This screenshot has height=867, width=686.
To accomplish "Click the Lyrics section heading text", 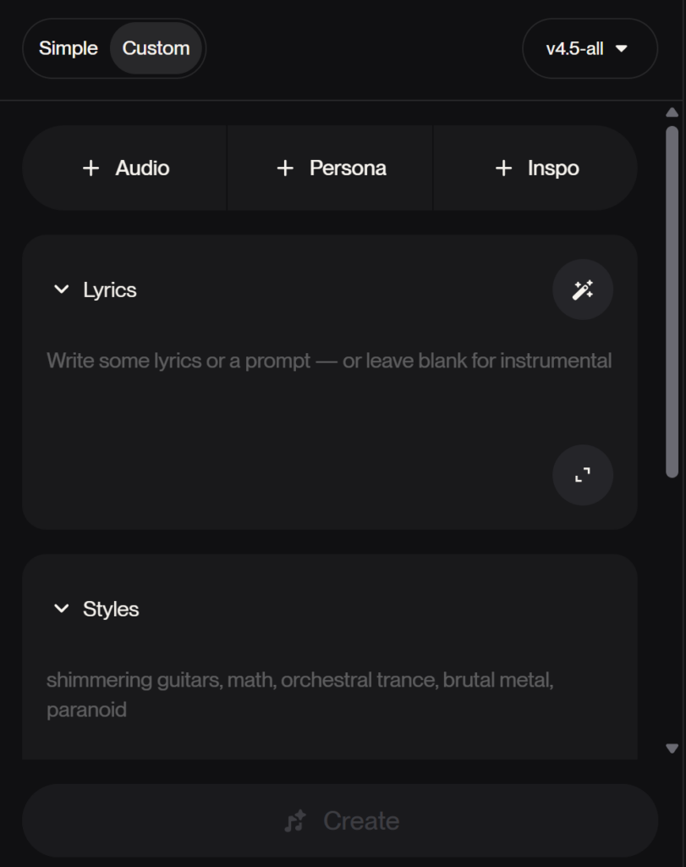I will tap(110, 290).
